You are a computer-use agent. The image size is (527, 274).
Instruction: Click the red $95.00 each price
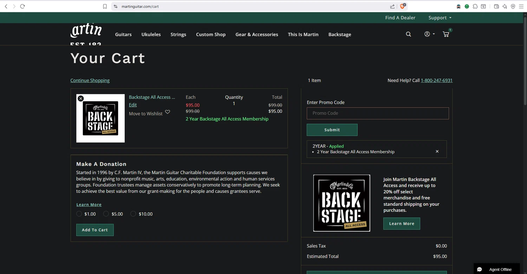[x=193, y=105]
